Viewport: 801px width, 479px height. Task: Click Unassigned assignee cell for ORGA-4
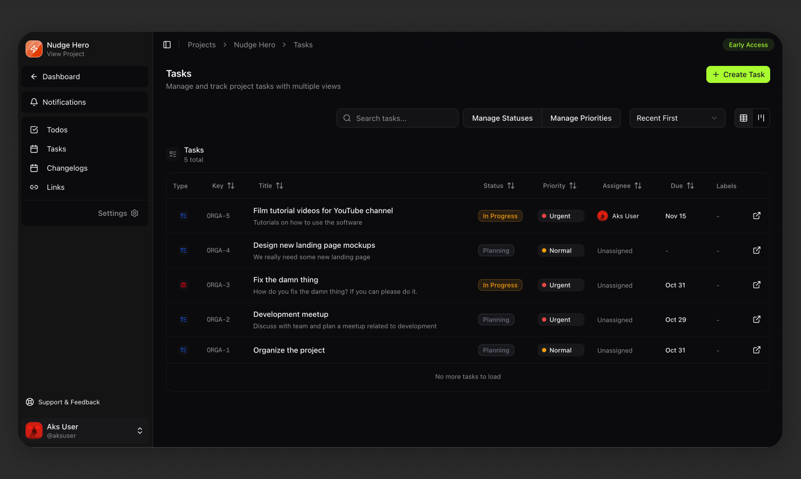coord(615,250)
